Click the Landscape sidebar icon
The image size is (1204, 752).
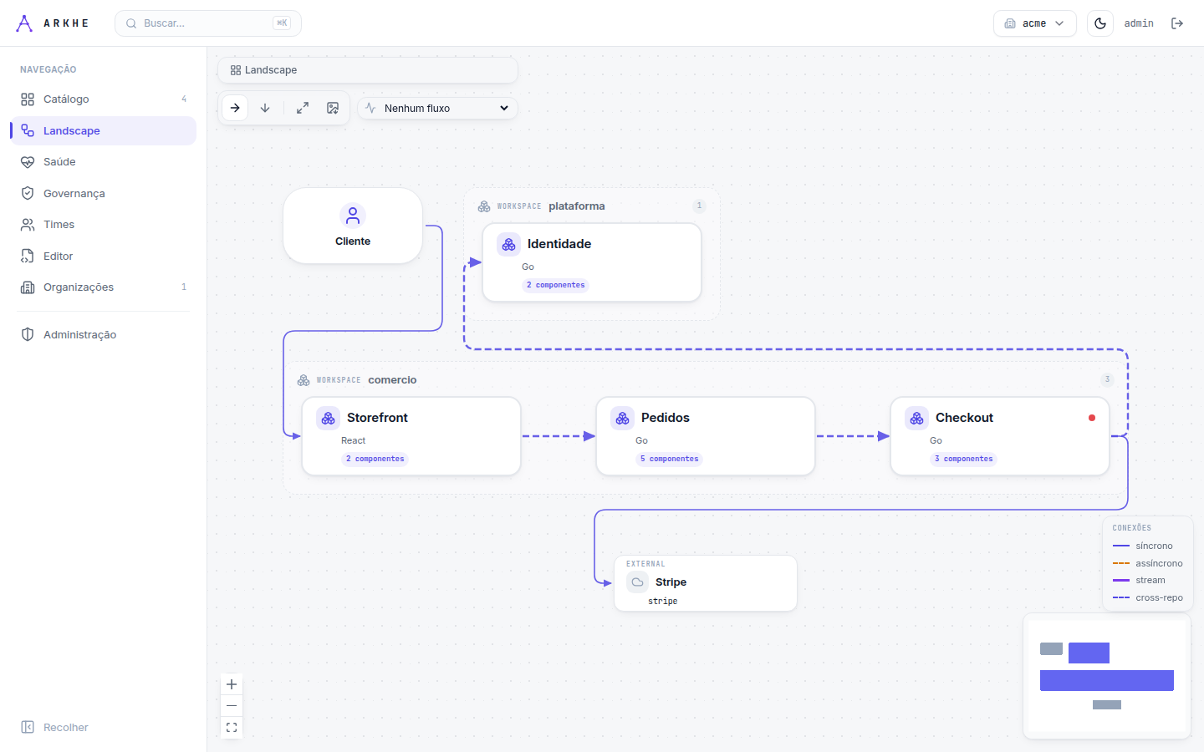(28, 130)
